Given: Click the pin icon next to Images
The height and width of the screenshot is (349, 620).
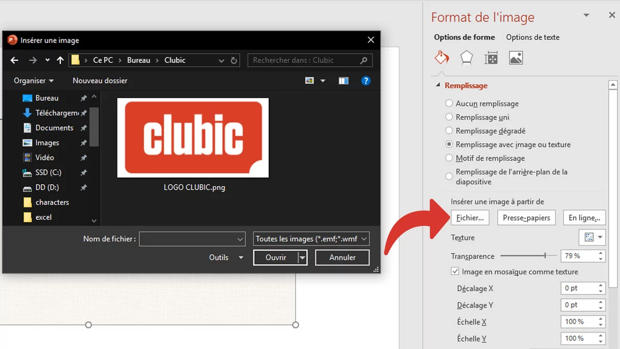Looking at the screenshot, I should 83,143.
